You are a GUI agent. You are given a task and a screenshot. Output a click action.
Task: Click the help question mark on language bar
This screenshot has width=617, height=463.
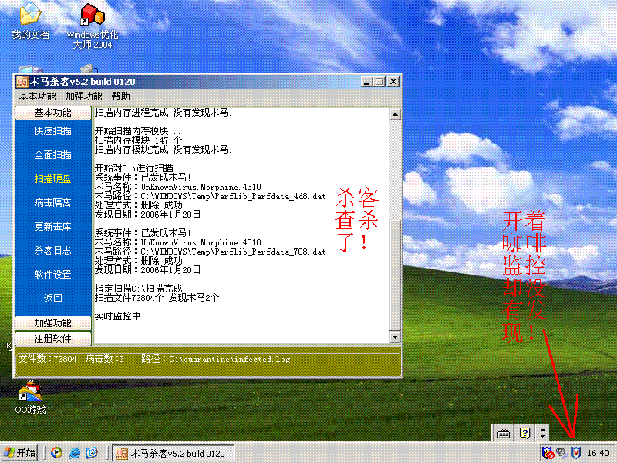524,433
